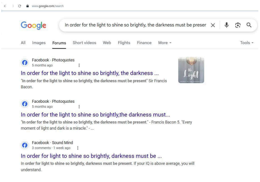Expand the More search filters dropdown

[165, 43]
